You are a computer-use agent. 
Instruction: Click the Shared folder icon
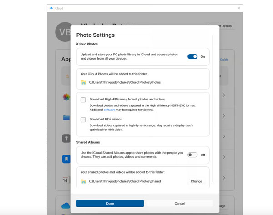click(84, 181)
